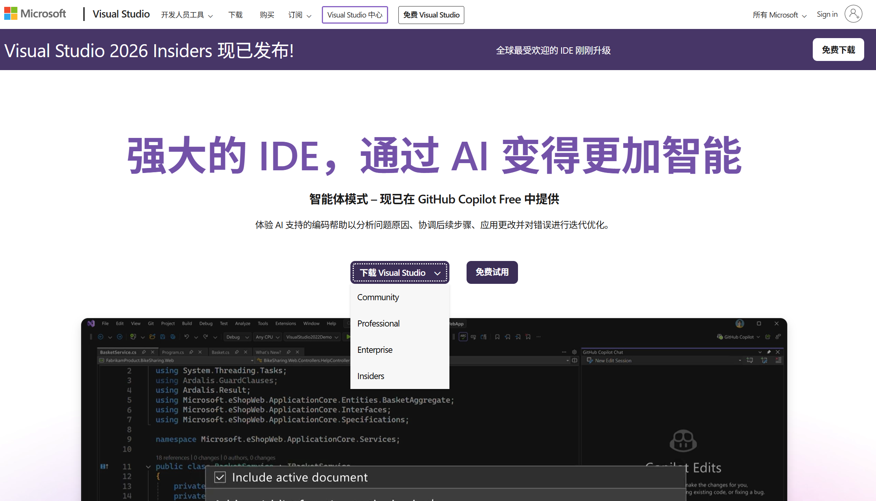Select Community from the download menu

[378, 297]
